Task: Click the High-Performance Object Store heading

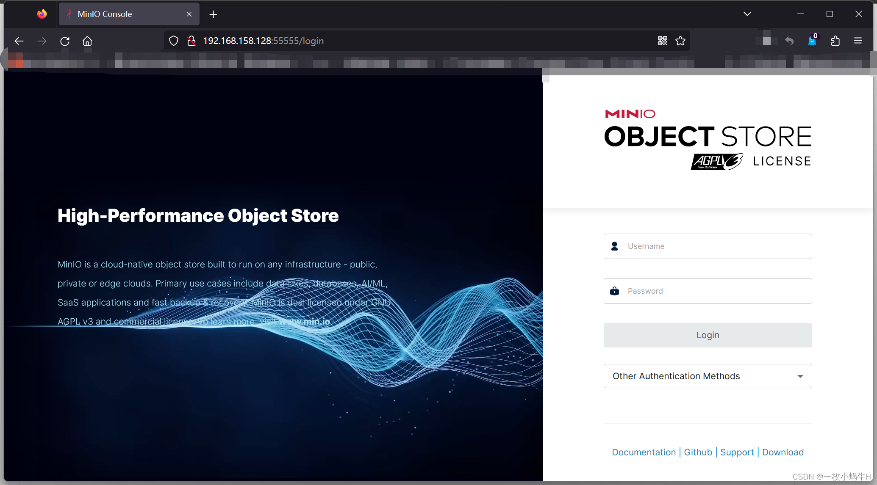Action: 198,215
